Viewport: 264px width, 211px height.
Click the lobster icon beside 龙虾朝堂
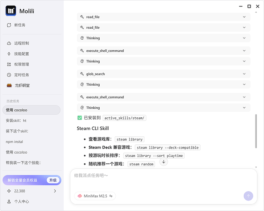[x=9, y=86]
